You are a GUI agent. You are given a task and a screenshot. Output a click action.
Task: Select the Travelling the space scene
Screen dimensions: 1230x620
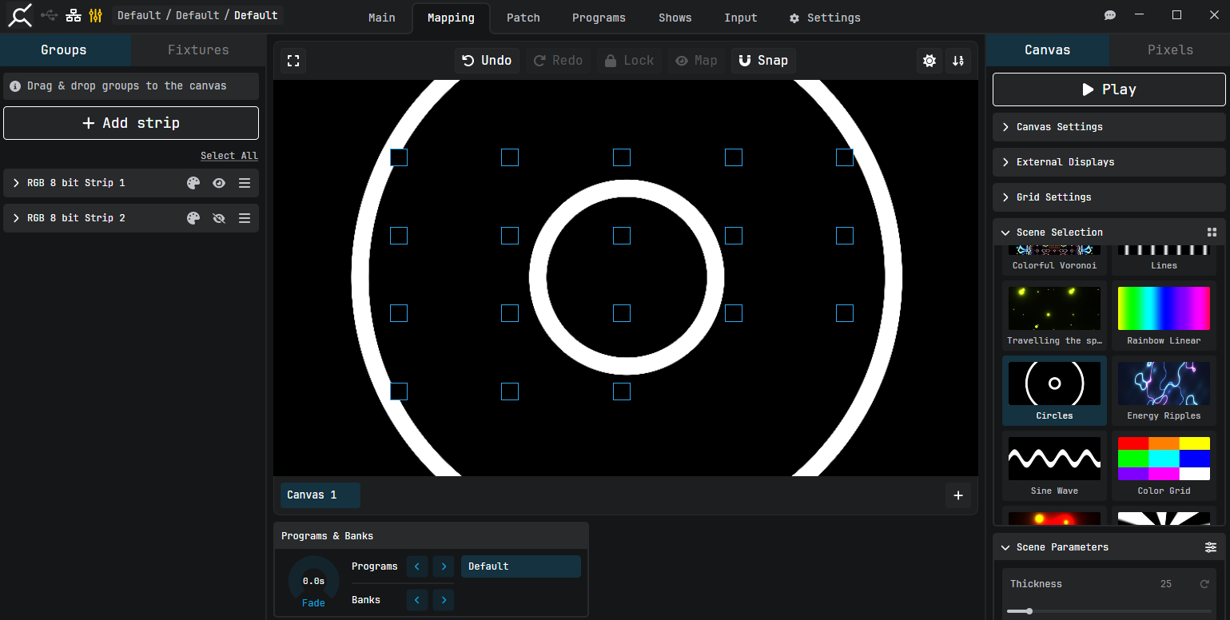pos(1054,317)
